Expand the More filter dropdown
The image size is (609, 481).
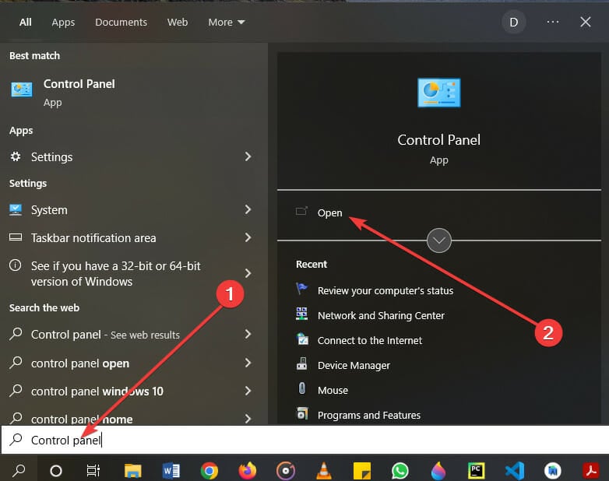point(227,22)
